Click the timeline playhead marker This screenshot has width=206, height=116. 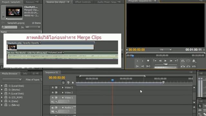(x=112, y=80)
